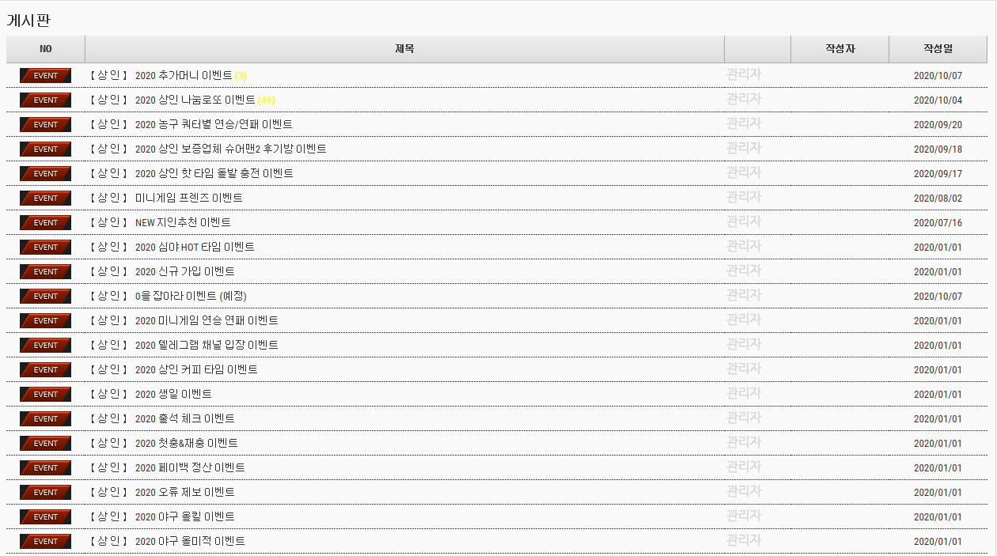The image size is (997, 556).
Task: Open the 0을 잡아라 이벤트 (예정) post
Action: [x=191, y=297]
